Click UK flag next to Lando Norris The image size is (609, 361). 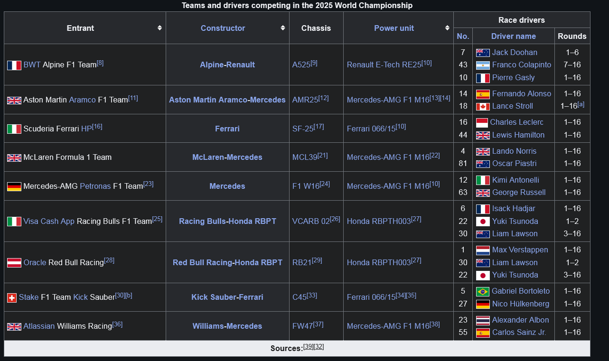(x=483, y=151)
